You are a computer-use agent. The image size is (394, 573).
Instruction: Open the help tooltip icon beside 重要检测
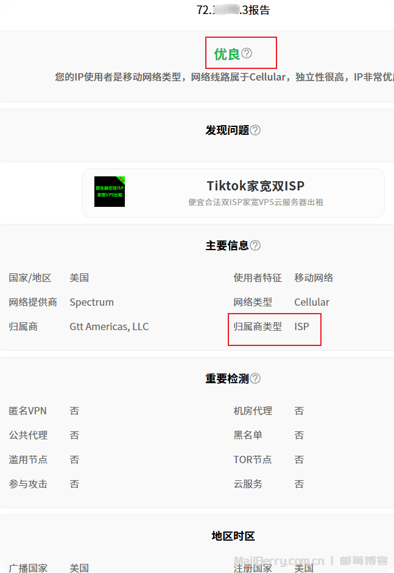tap(255, 378)
